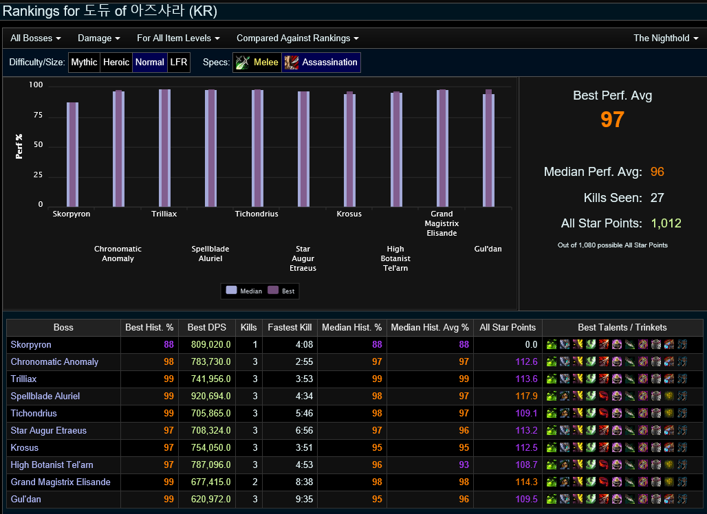
Task: Click the Fastest Kill time 8:38
Action: pos(305,482)
